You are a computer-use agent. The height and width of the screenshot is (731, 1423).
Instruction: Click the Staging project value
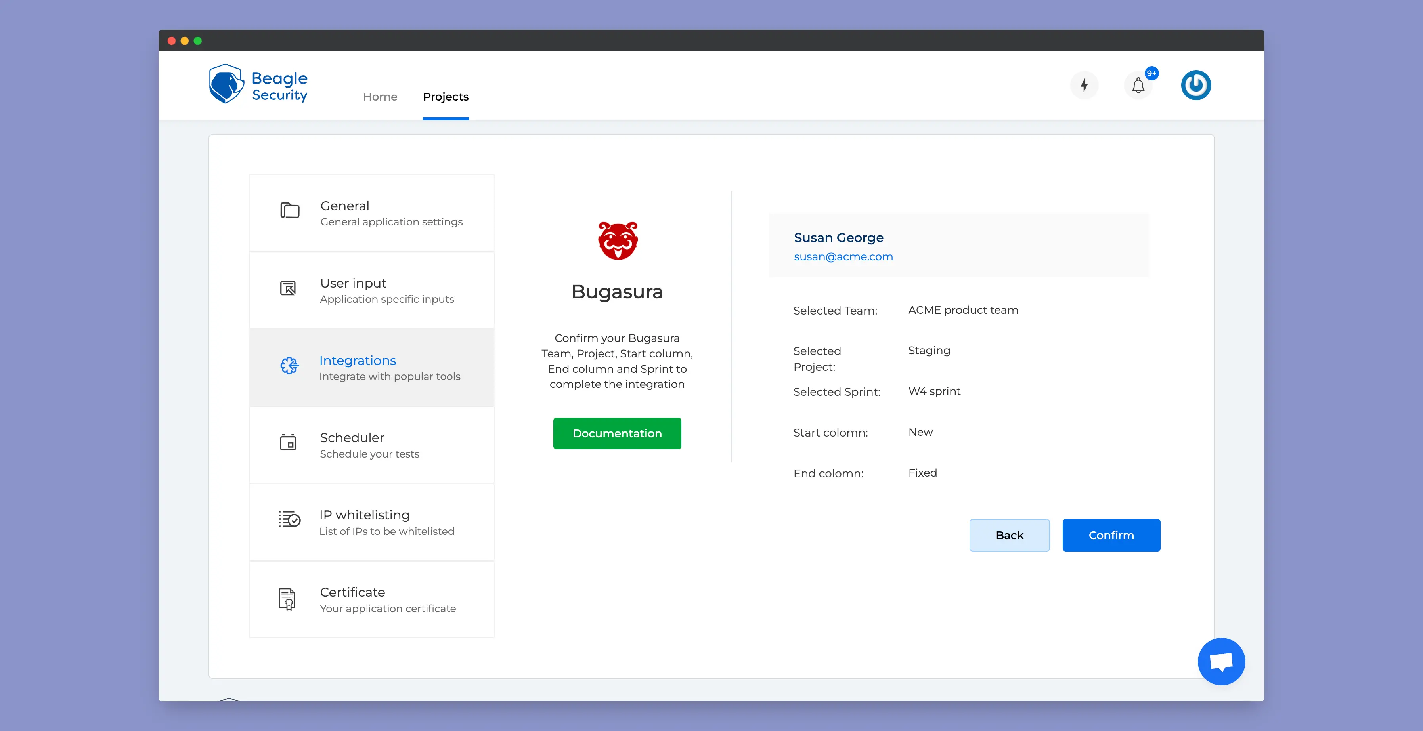pos(929,351)
